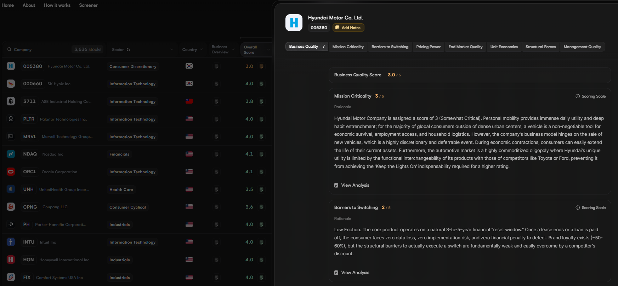This screenshot has height=286, width=618.
Task: Open business overview note for SK Hynix row
Action: pos(216,84)
